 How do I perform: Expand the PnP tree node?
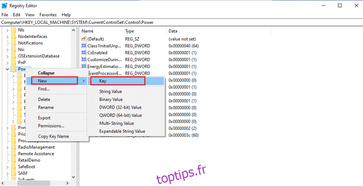tap(7, 63)
